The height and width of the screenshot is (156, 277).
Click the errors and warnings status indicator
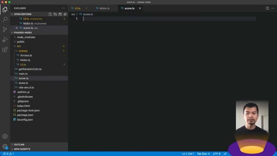click(9, 154)
